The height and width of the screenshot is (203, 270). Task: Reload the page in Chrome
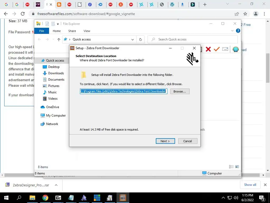point(23,14)
